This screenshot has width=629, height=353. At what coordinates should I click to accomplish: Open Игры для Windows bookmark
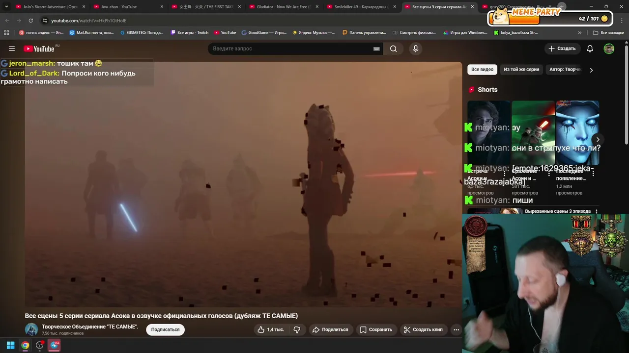[x=465, y=33]
